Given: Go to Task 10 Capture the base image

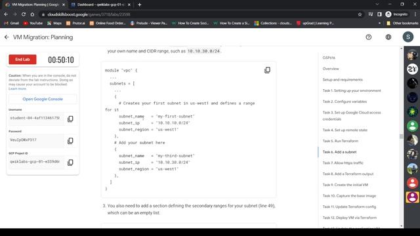Looking at the screenshot, I should (x=349, y=196).
